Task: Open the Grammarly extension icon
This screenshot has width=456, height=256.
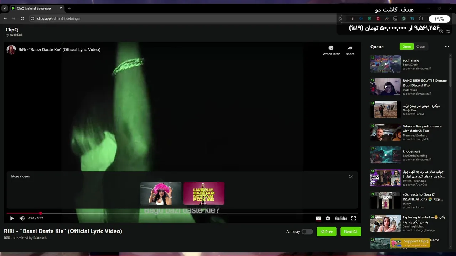Action: coord(404,18)
